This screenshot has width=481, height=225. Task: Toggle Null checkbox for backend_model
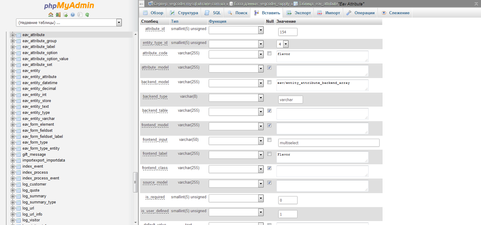(269, 82)
